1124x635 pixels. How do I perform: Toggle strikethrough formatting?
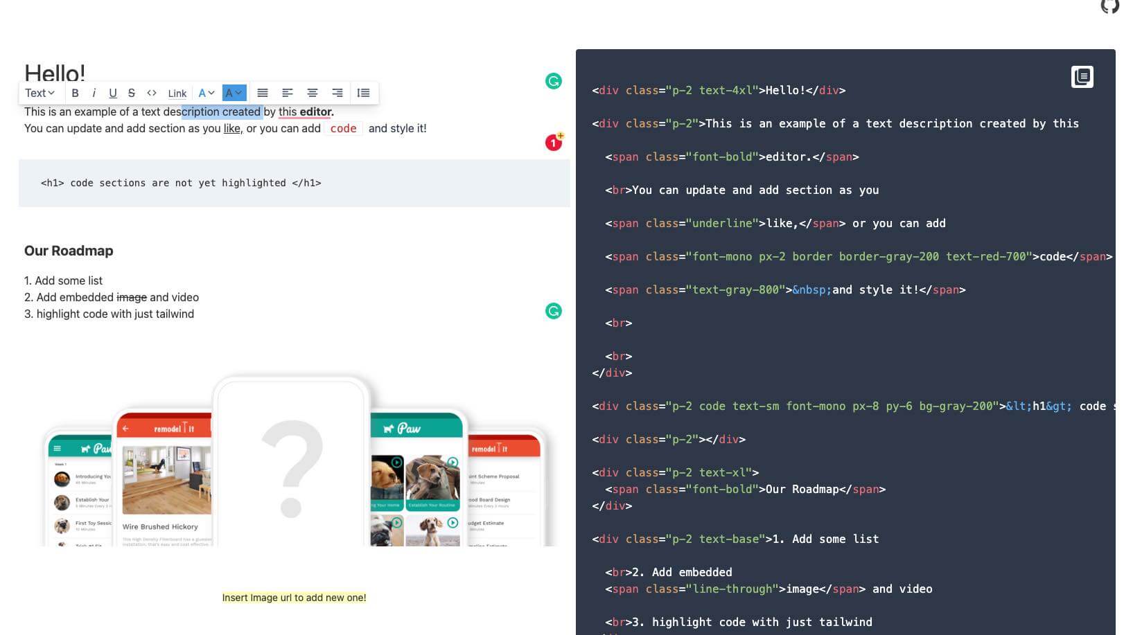click(x=132, y=93)
